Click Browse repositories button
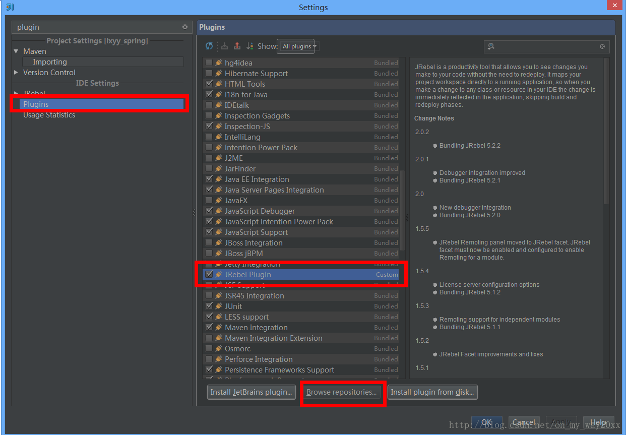 342,392
